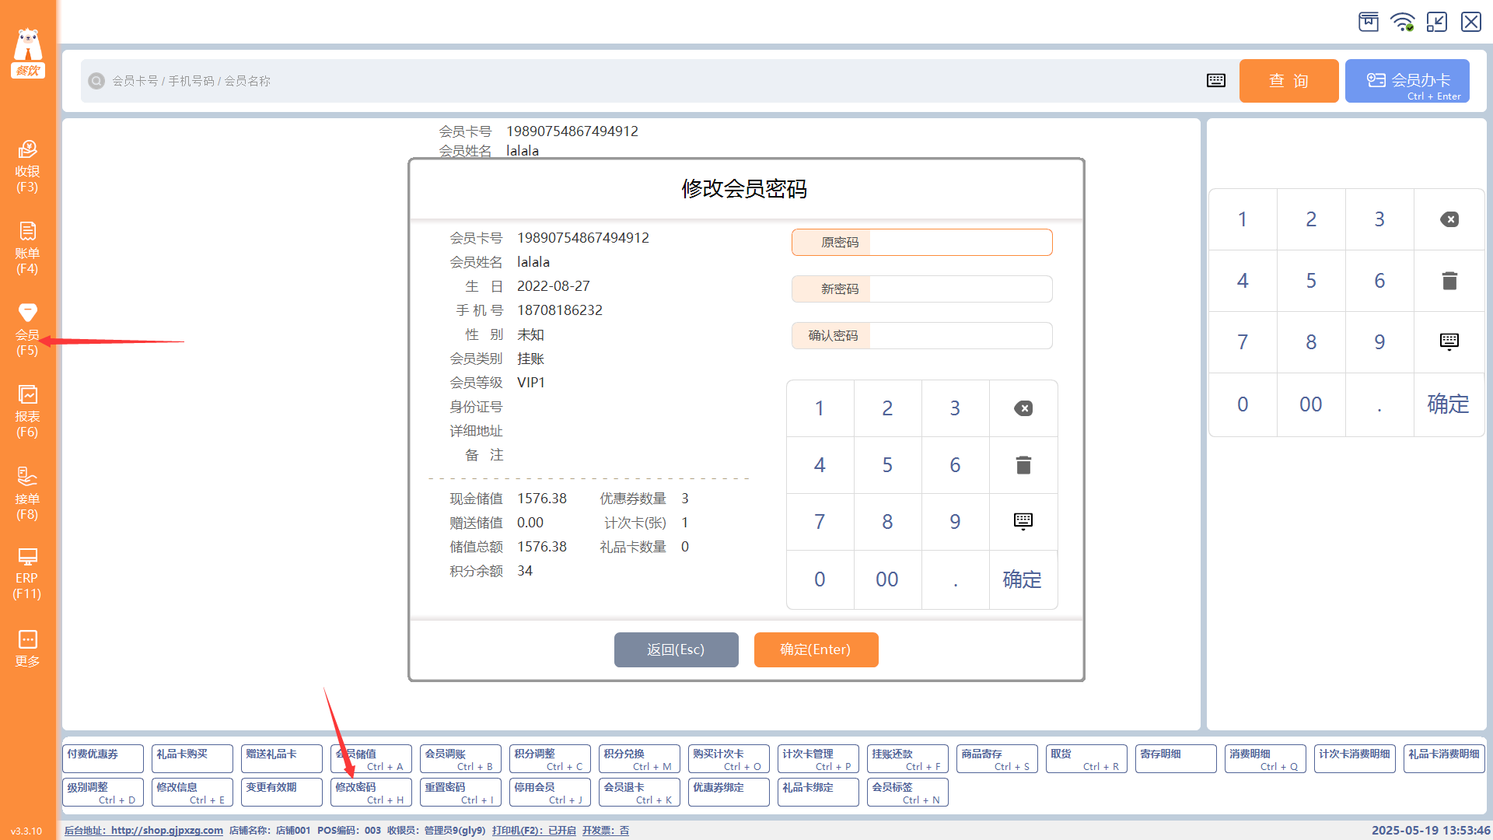Click the 返回(Esc) button

tap(676, 649)
